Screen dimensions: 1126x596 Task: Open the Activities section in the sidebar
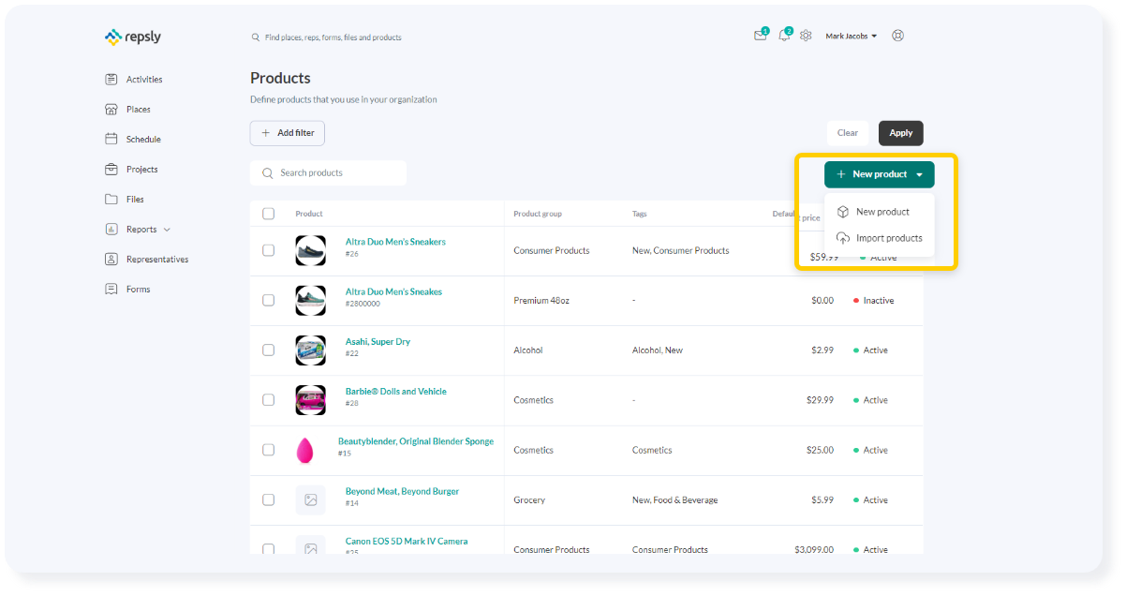[x=142, y=79]
